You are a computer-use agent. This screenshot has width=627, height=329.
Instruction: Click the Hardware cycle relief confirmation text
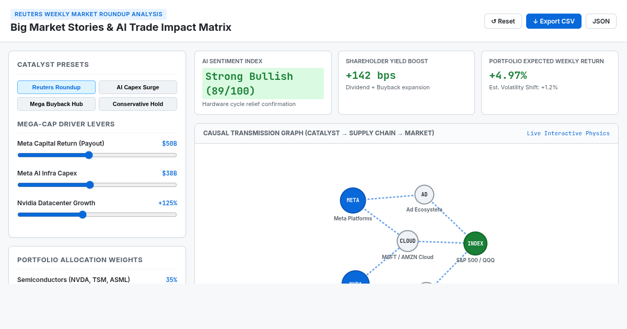[x=249, y=104]
